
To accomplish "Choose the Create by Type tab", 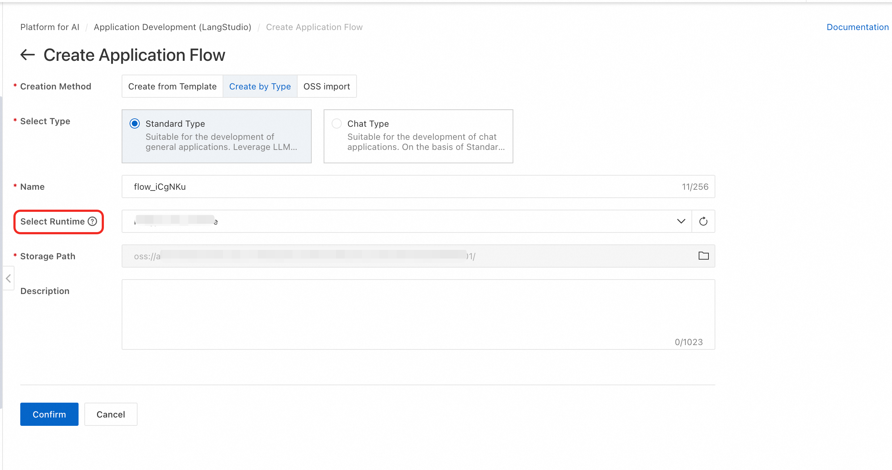I will click(260, 87).
